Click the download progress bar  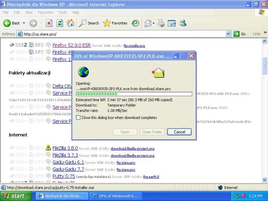(x=134, y=94)
